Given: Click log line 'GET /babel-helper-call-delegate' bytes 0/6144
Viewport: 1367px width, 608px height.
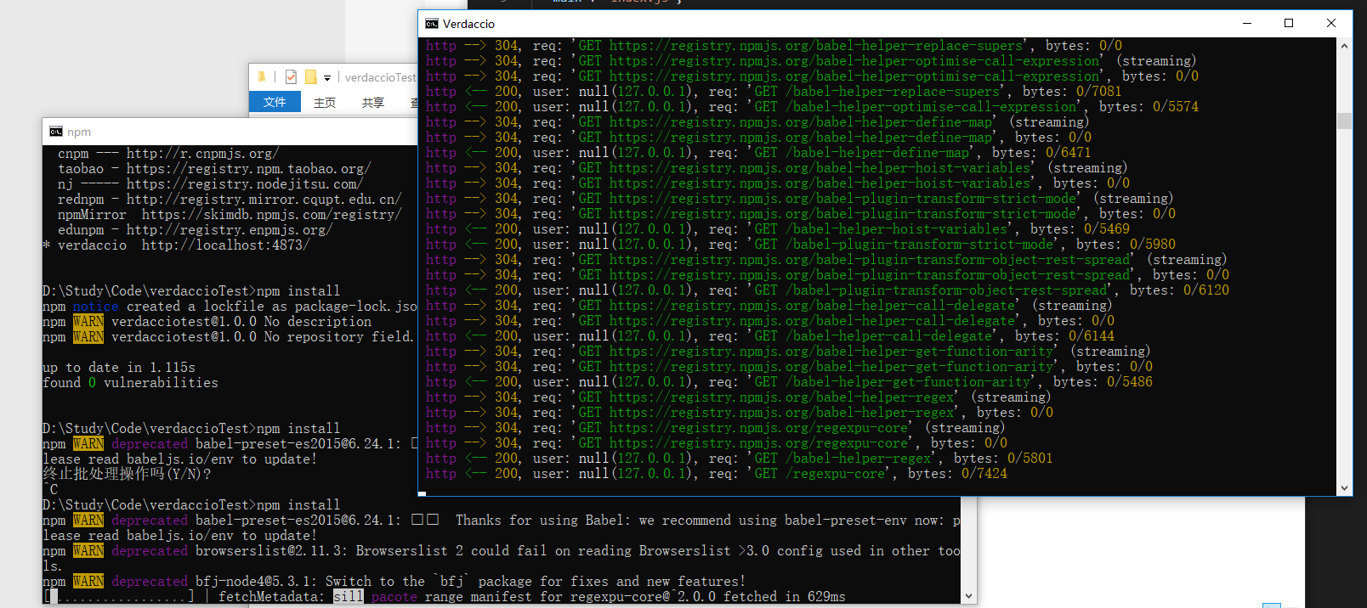Looking at the screenshot, I should (x=769, y=336).
